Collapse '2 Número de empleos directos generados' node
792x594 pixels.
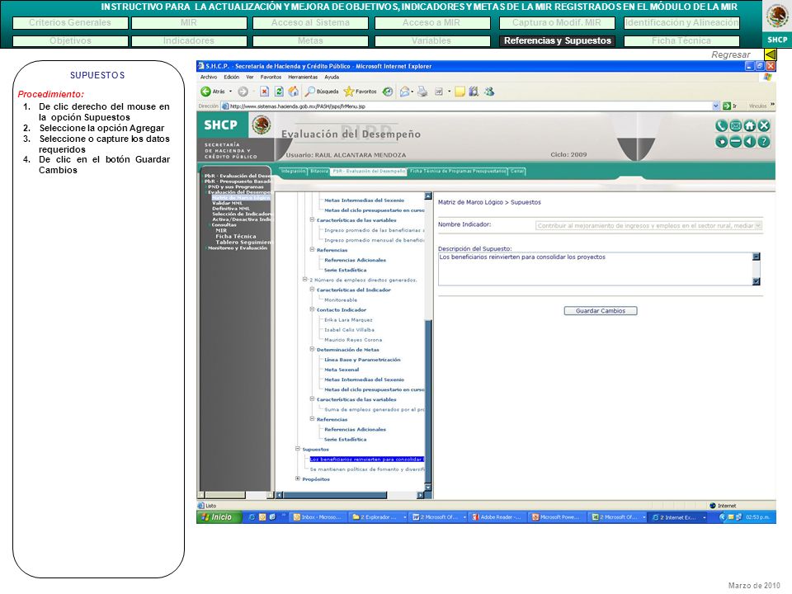pos(305,280)
